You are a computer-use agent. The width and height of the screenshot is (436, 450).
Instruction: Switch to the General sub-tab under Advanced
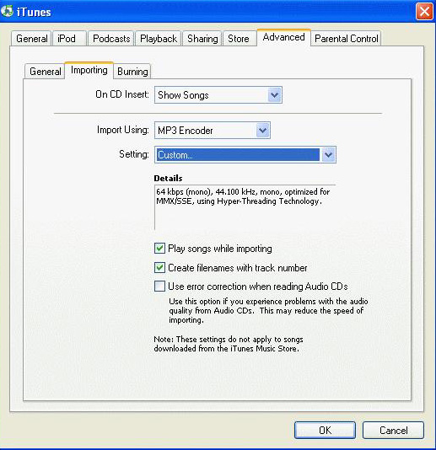[x=45, y=72]
